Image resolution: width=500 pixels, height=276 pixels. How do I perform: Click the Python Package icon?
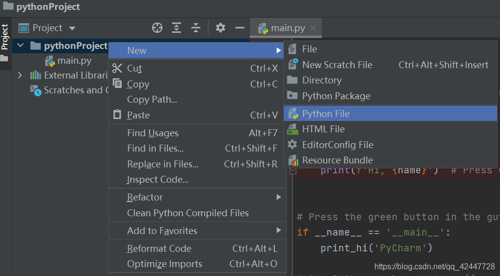pos(292,95)
